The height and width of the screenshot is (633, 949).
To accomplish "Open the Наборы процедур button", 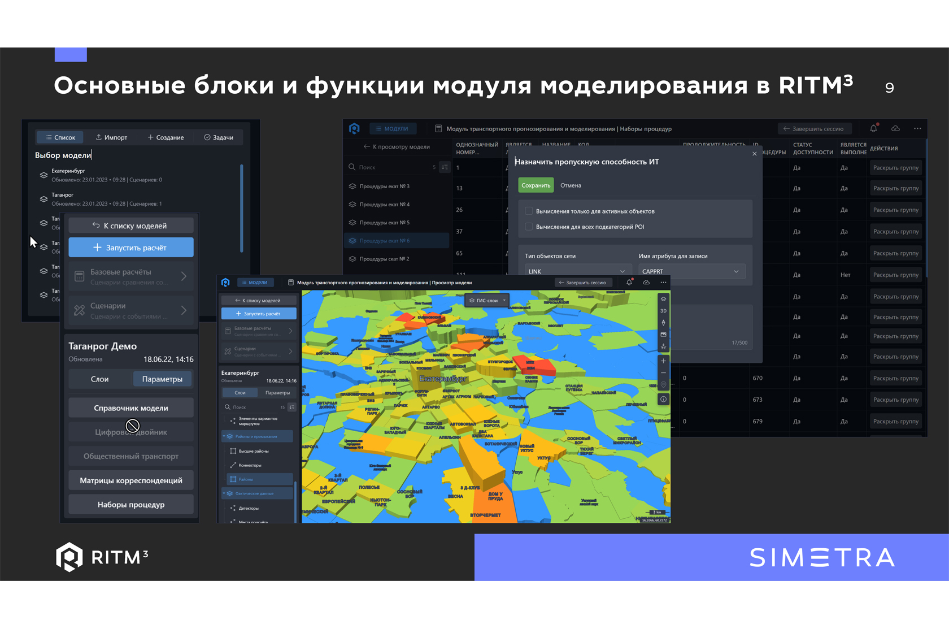I will (131, 505).
